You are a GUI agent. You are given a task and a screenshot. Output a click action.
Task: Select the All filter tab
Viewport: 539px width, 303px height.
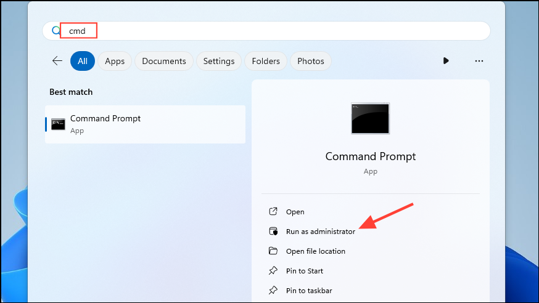click(83, 61)
